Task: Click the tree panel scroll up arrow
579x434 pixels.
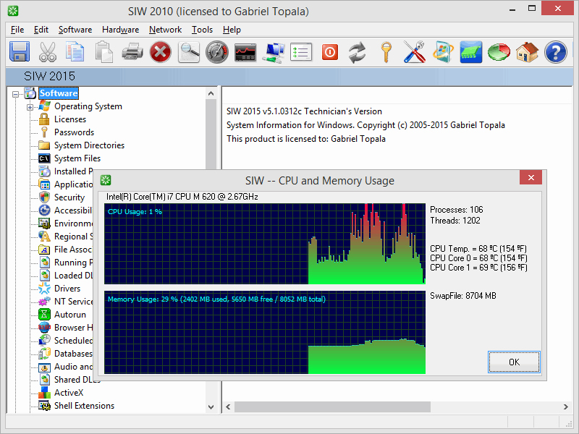Action: tap(211, 93)
